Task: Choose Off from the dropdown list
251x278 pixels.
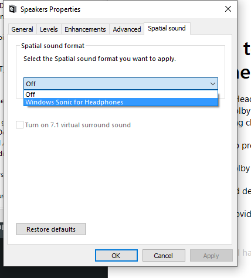Action: pos(121,94)
